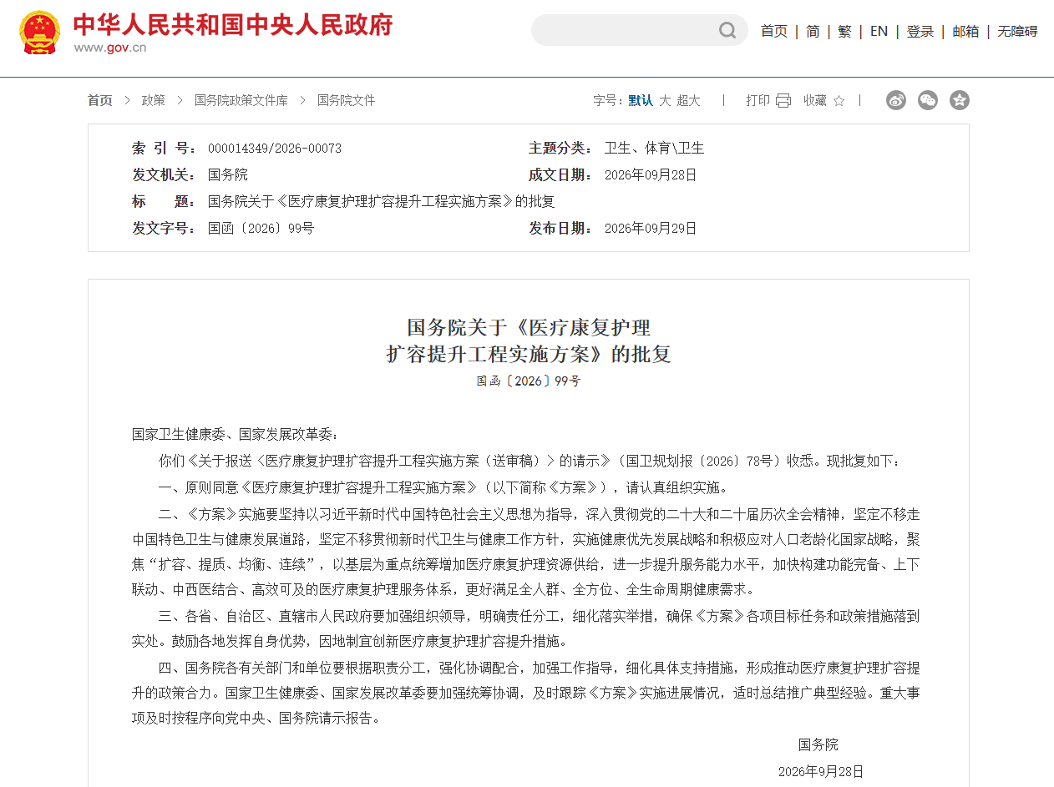Click the printer icon beside 打印
1054x787 pixels.
pos(783,101)
